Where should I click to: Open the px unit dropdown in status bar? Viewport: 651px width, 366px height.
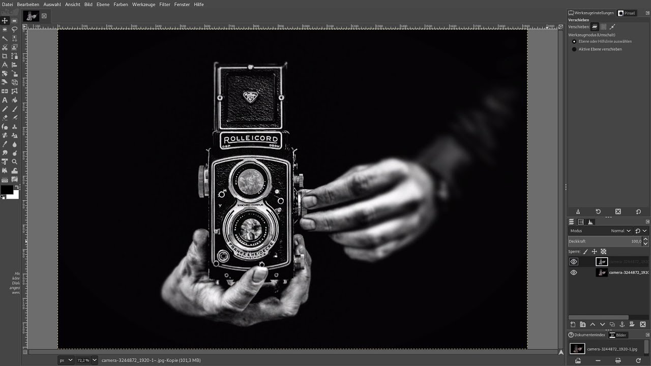coord(66,360)
